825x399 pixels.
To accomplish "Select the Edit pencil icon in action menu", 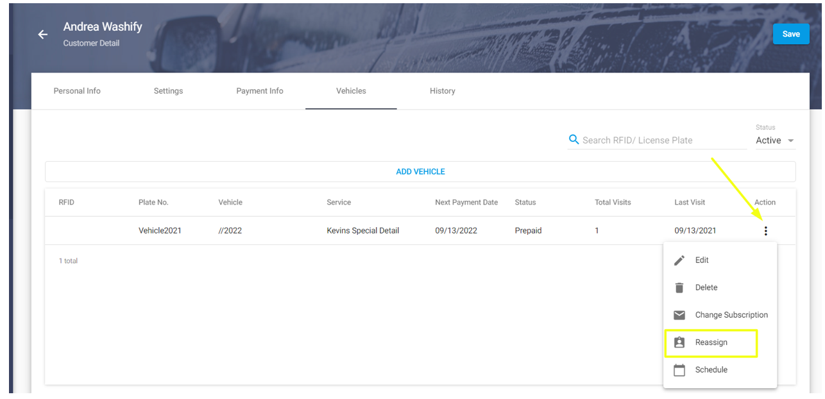I will 679,260.
